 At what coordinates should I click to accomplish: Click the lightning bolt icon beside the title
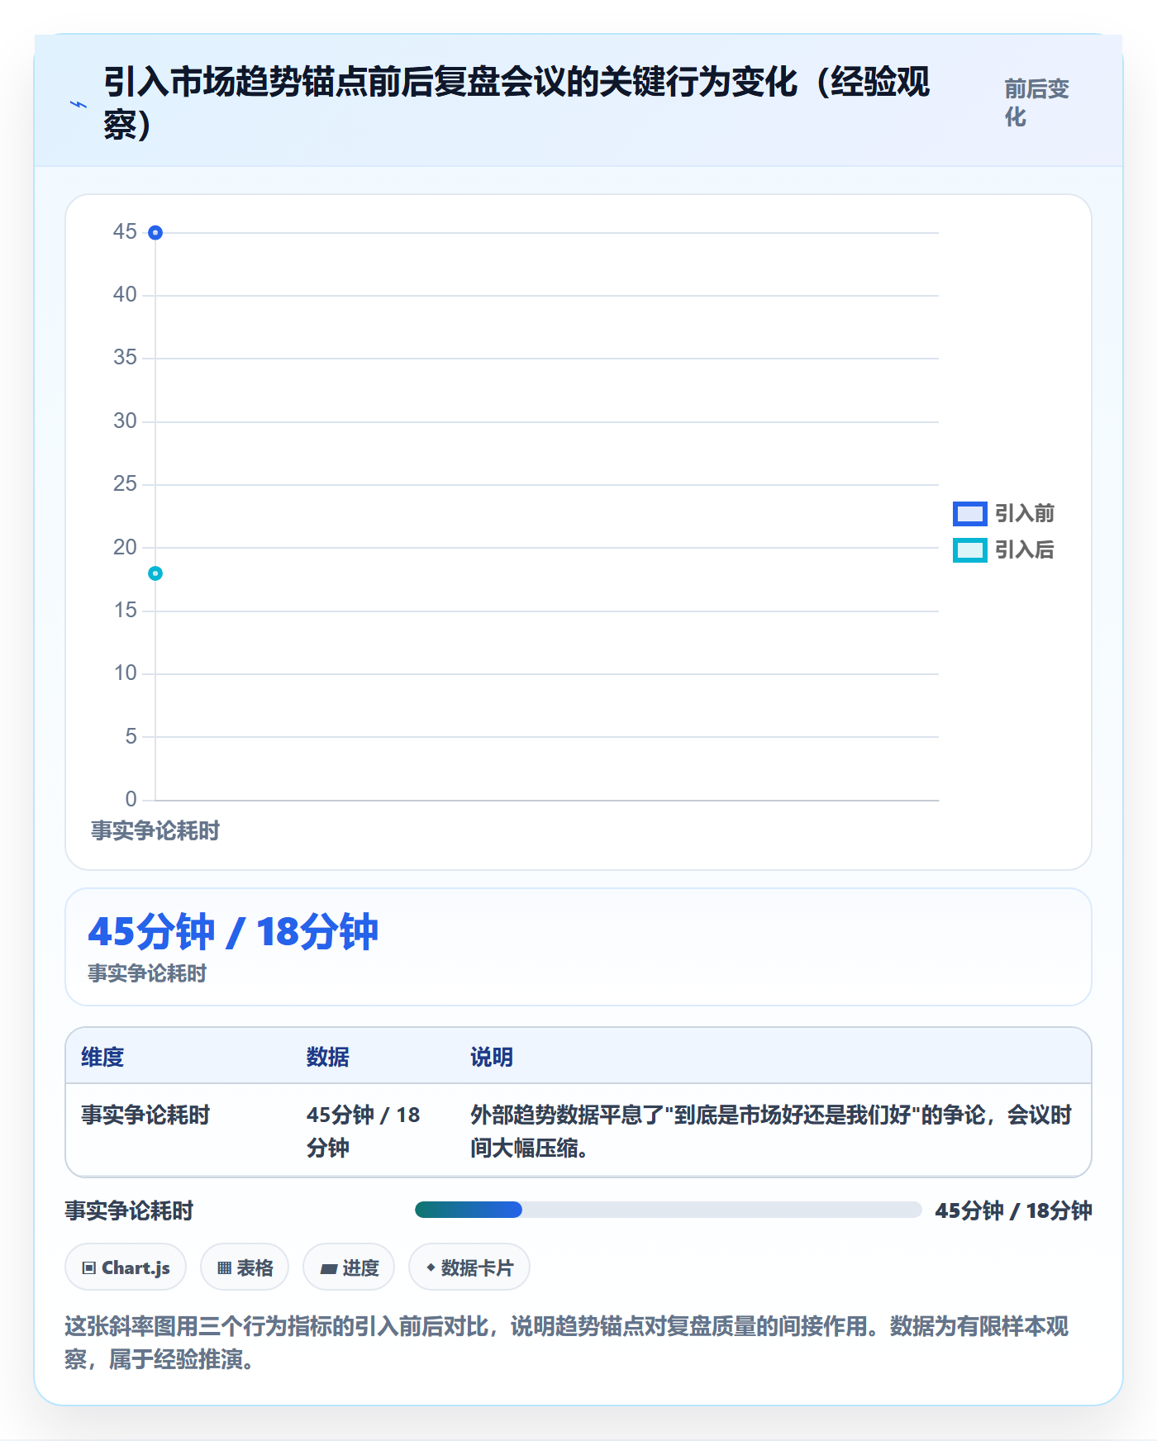pyautogui.click(x=79, y=104)
